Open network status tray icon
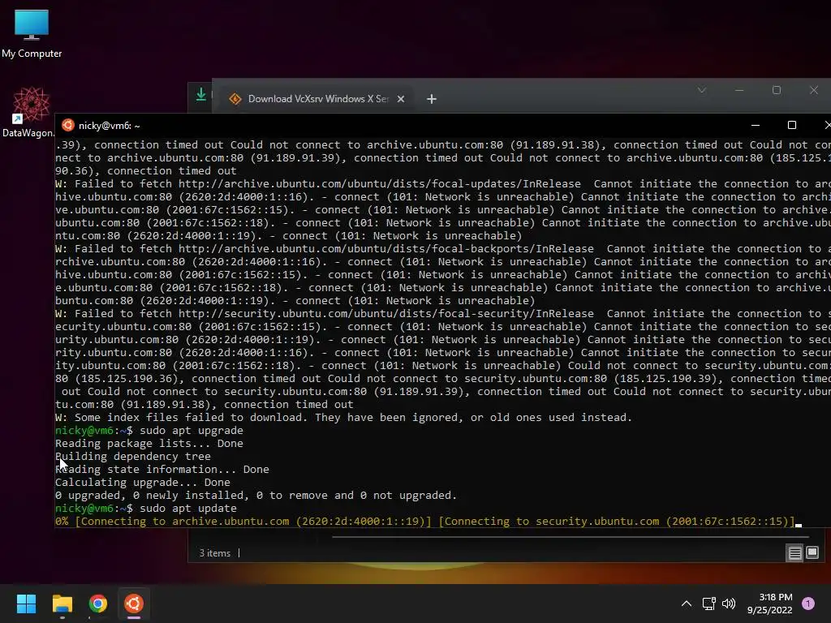The width and height of the screenshot is (831, 623). 708,604
